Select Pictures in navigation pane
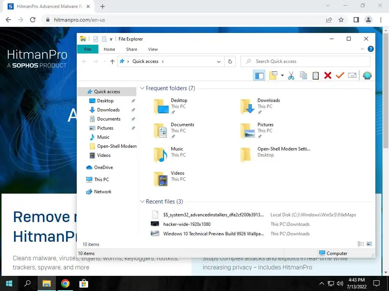 coord(105,128)
